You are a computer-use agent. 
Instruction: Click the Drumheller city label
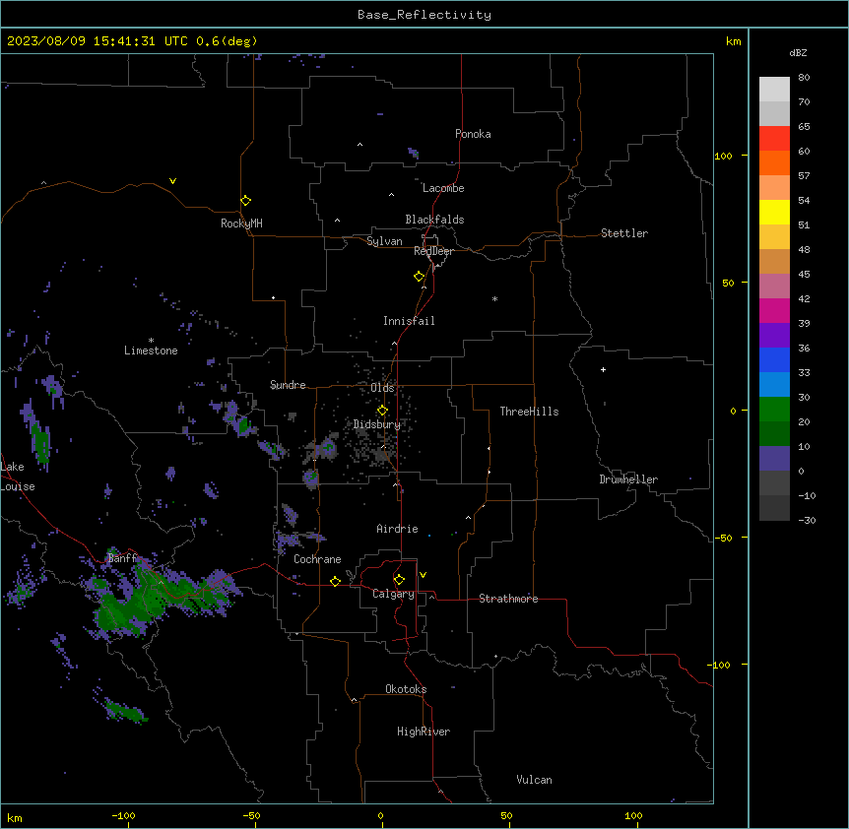click(x=628, y=479)
